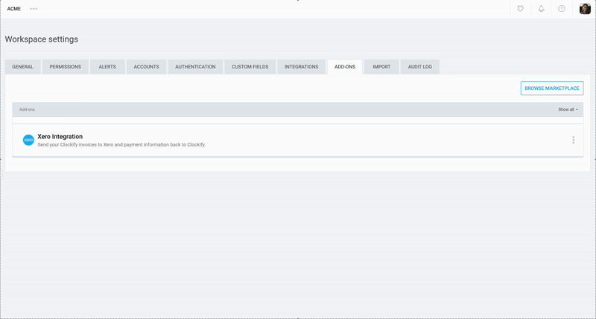This screenshot has width=596, height=319.
Task: Click the Xero logo icon
Action: (x=28, y=140)
